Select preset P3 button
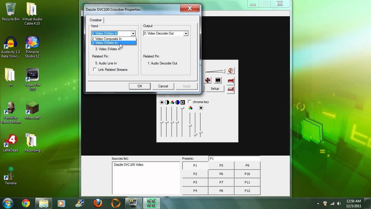 click(195, 182)
